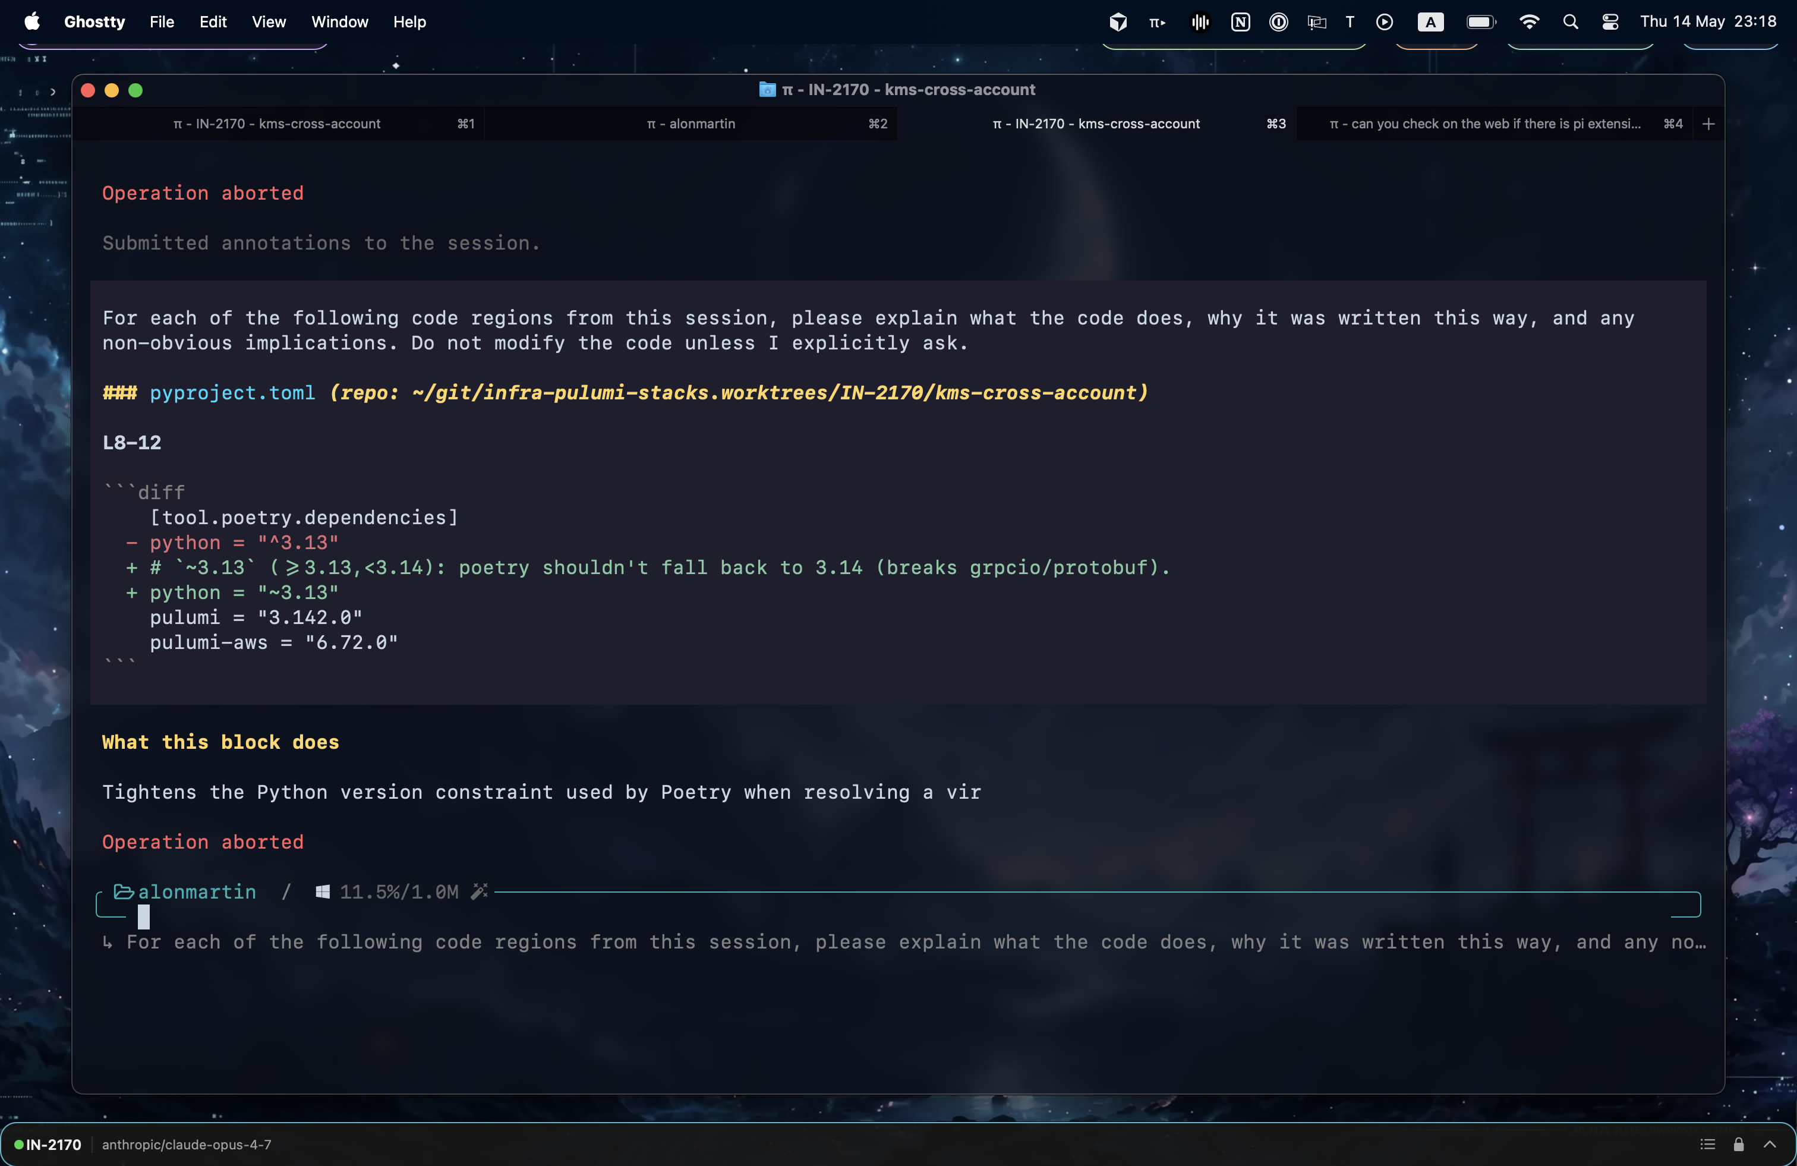This screenshot has height=1166, width=1797.
Task: Open the Help menu
Action: (409, 22)
